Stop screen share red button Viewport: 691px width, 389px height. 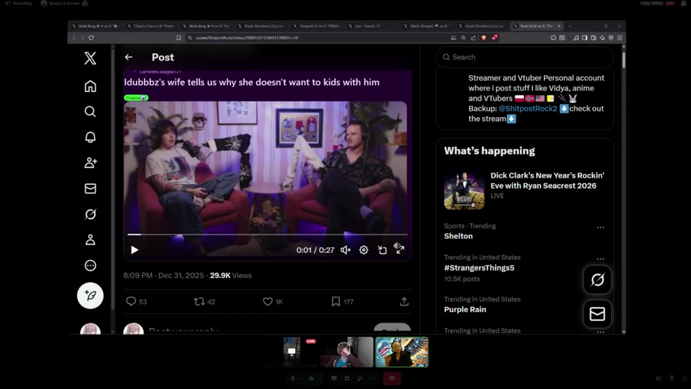(x=392, y=379)
